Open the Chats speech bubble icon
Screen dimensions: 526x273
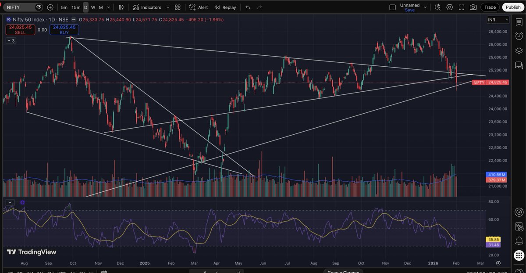[x=519, y=65]
